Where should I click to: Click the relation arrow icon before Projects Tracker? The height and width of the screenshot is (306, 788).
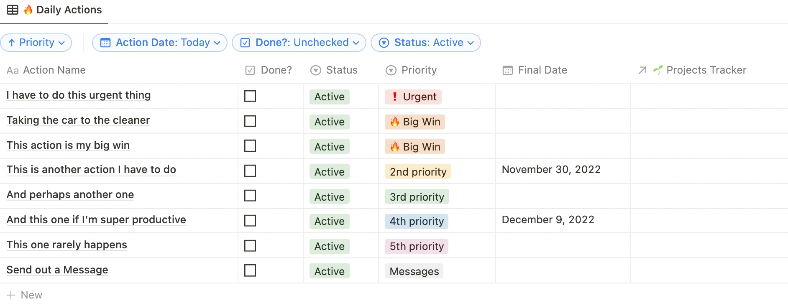click(x=642, y=70)
